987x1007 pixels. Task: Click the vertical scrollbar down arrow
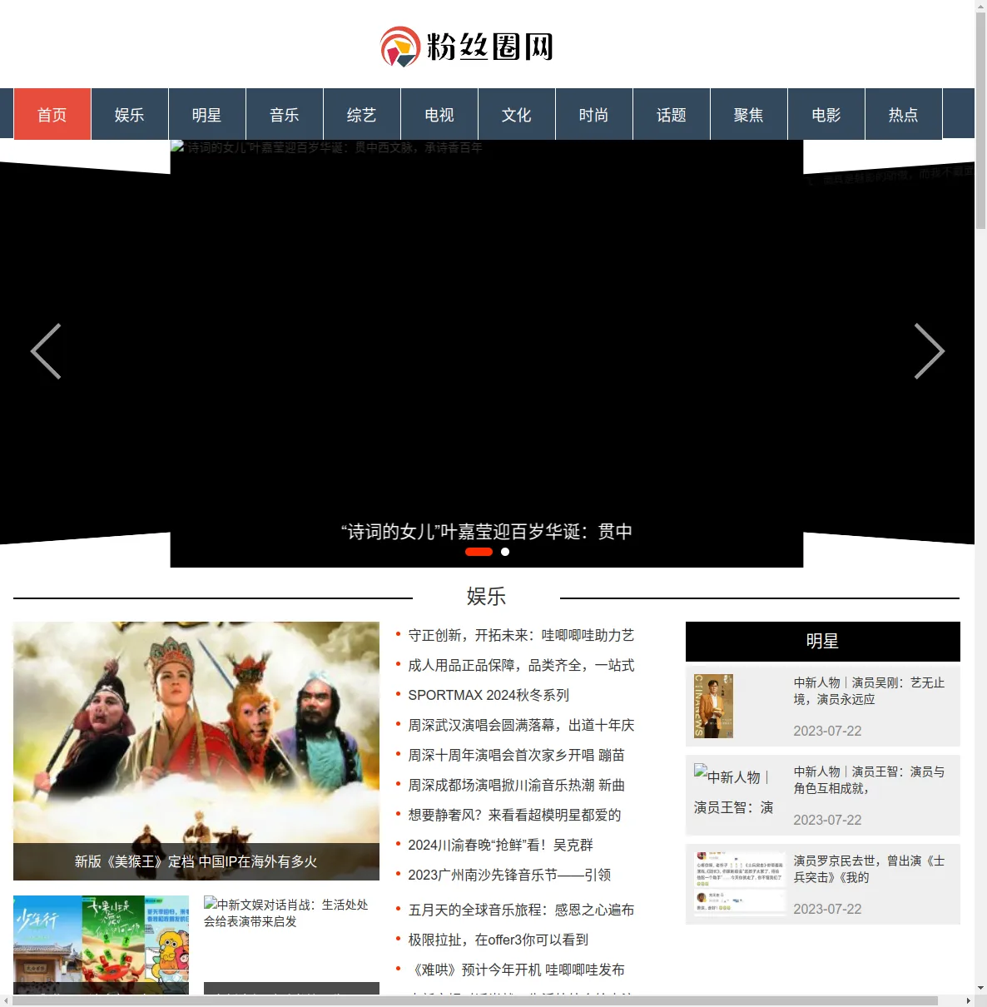point(980,989)
